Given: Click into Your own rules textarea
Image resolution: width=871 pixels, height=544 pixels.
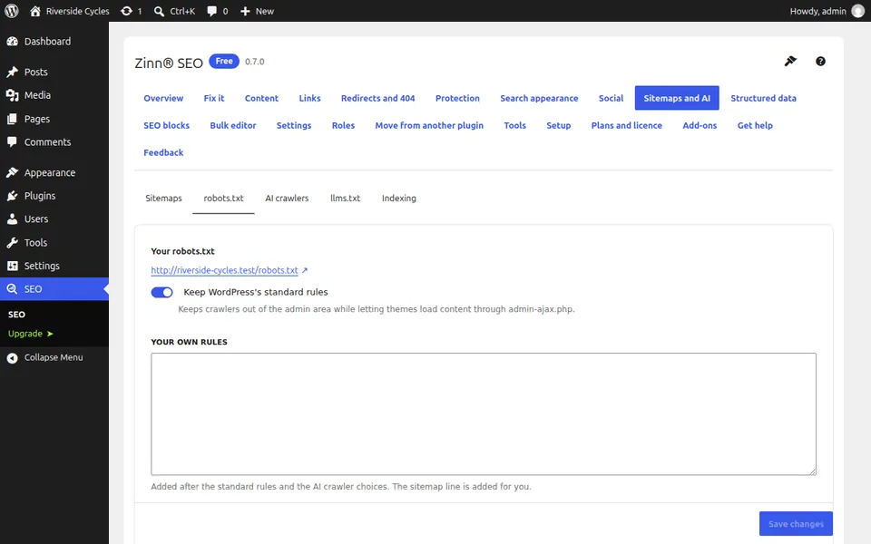Looking at the screenshot, I should coord(484,414).
